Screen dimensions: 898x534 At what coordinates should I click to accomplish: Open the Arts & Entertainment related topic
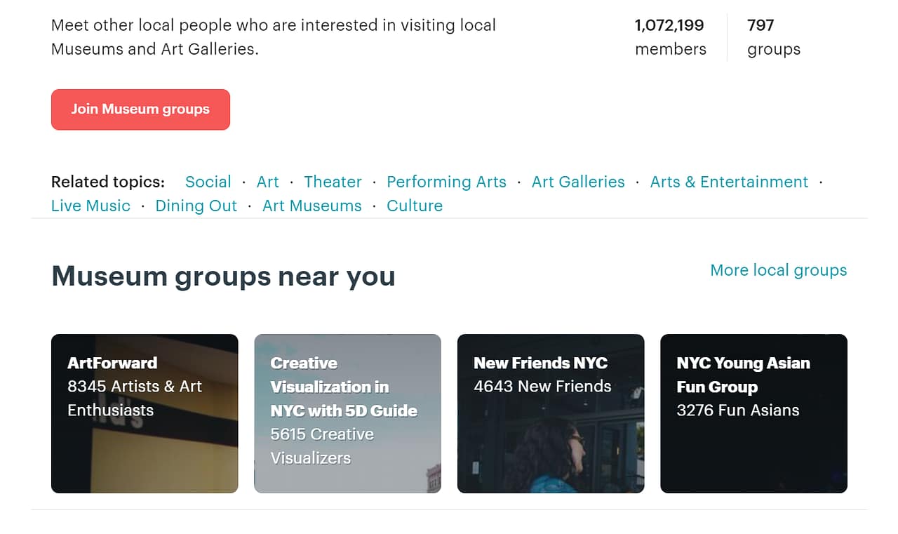[x=729, y=182]
